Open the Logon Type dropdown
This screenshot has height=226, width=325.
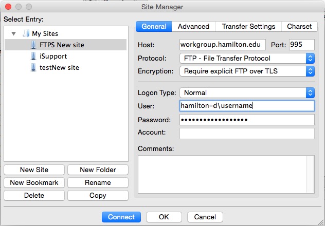click(247, 93)
